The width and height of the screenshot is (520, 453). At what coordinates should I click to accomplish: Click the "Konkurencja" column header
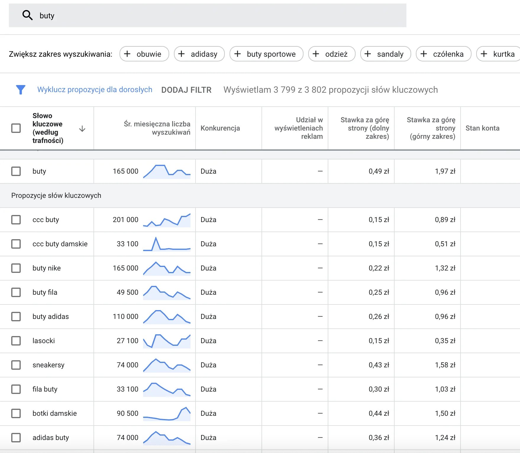point(220,128)
